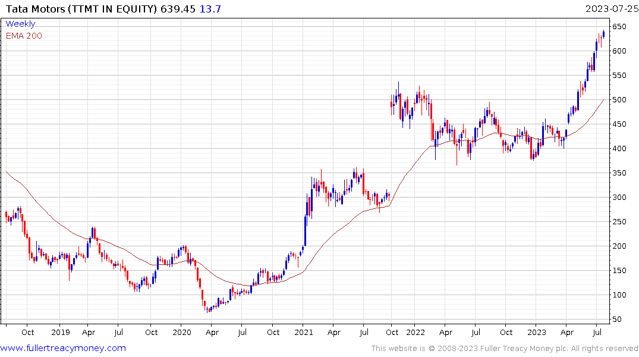Click the 2019 year label on time axis
Viewport: 639px width, 357px height.
tap(60, 333)
